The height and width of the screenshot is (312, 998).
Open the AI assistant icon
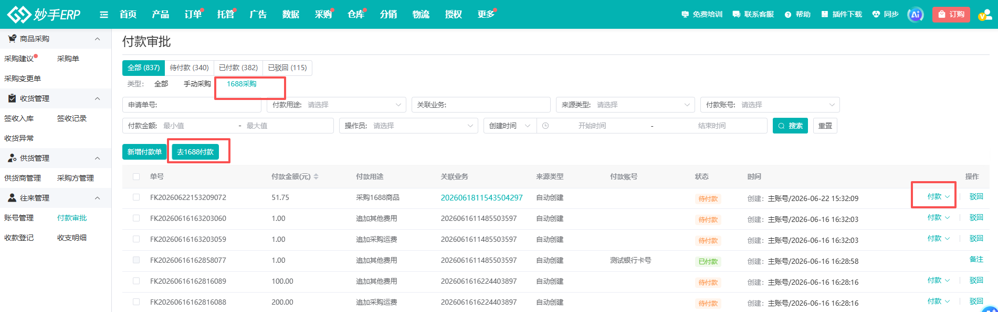916,14
